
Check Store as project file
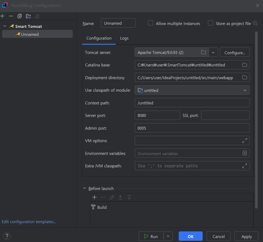point(210,23)
